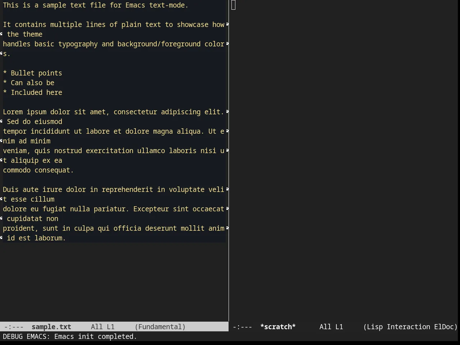Image resolution: width=460 pixels, height=345 pixels.
Task: Click the echo area message "Emacs init completed."
Action: (96, 336)
